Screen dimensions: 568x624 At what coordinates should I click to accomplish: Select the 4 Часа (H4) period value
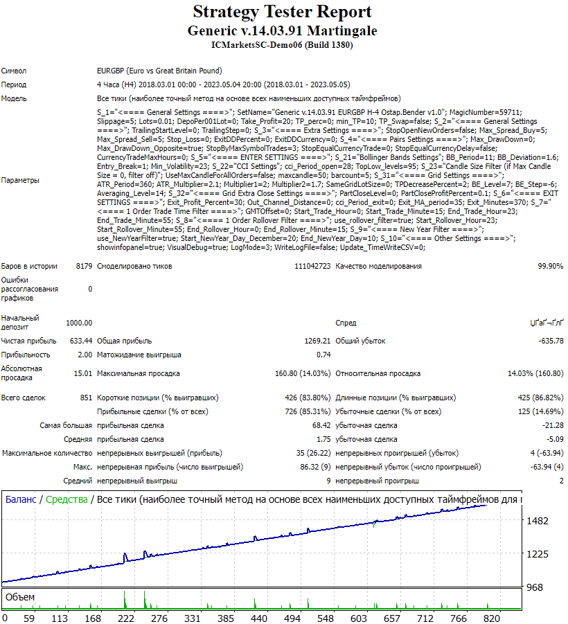(223, 84)
